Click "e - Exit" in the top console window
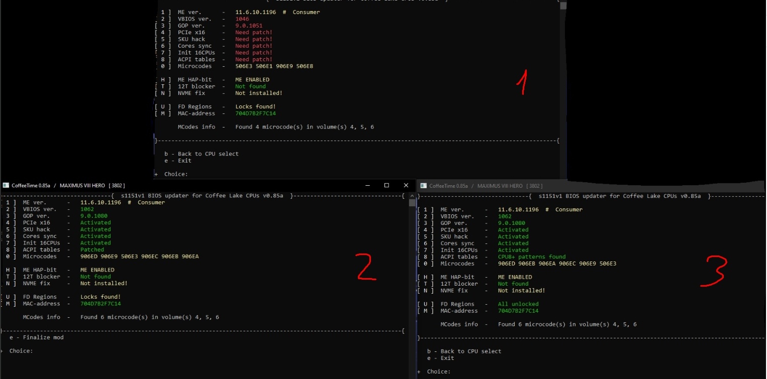The width and height of the screenshot is (767, 379). (x=178, y=161)
